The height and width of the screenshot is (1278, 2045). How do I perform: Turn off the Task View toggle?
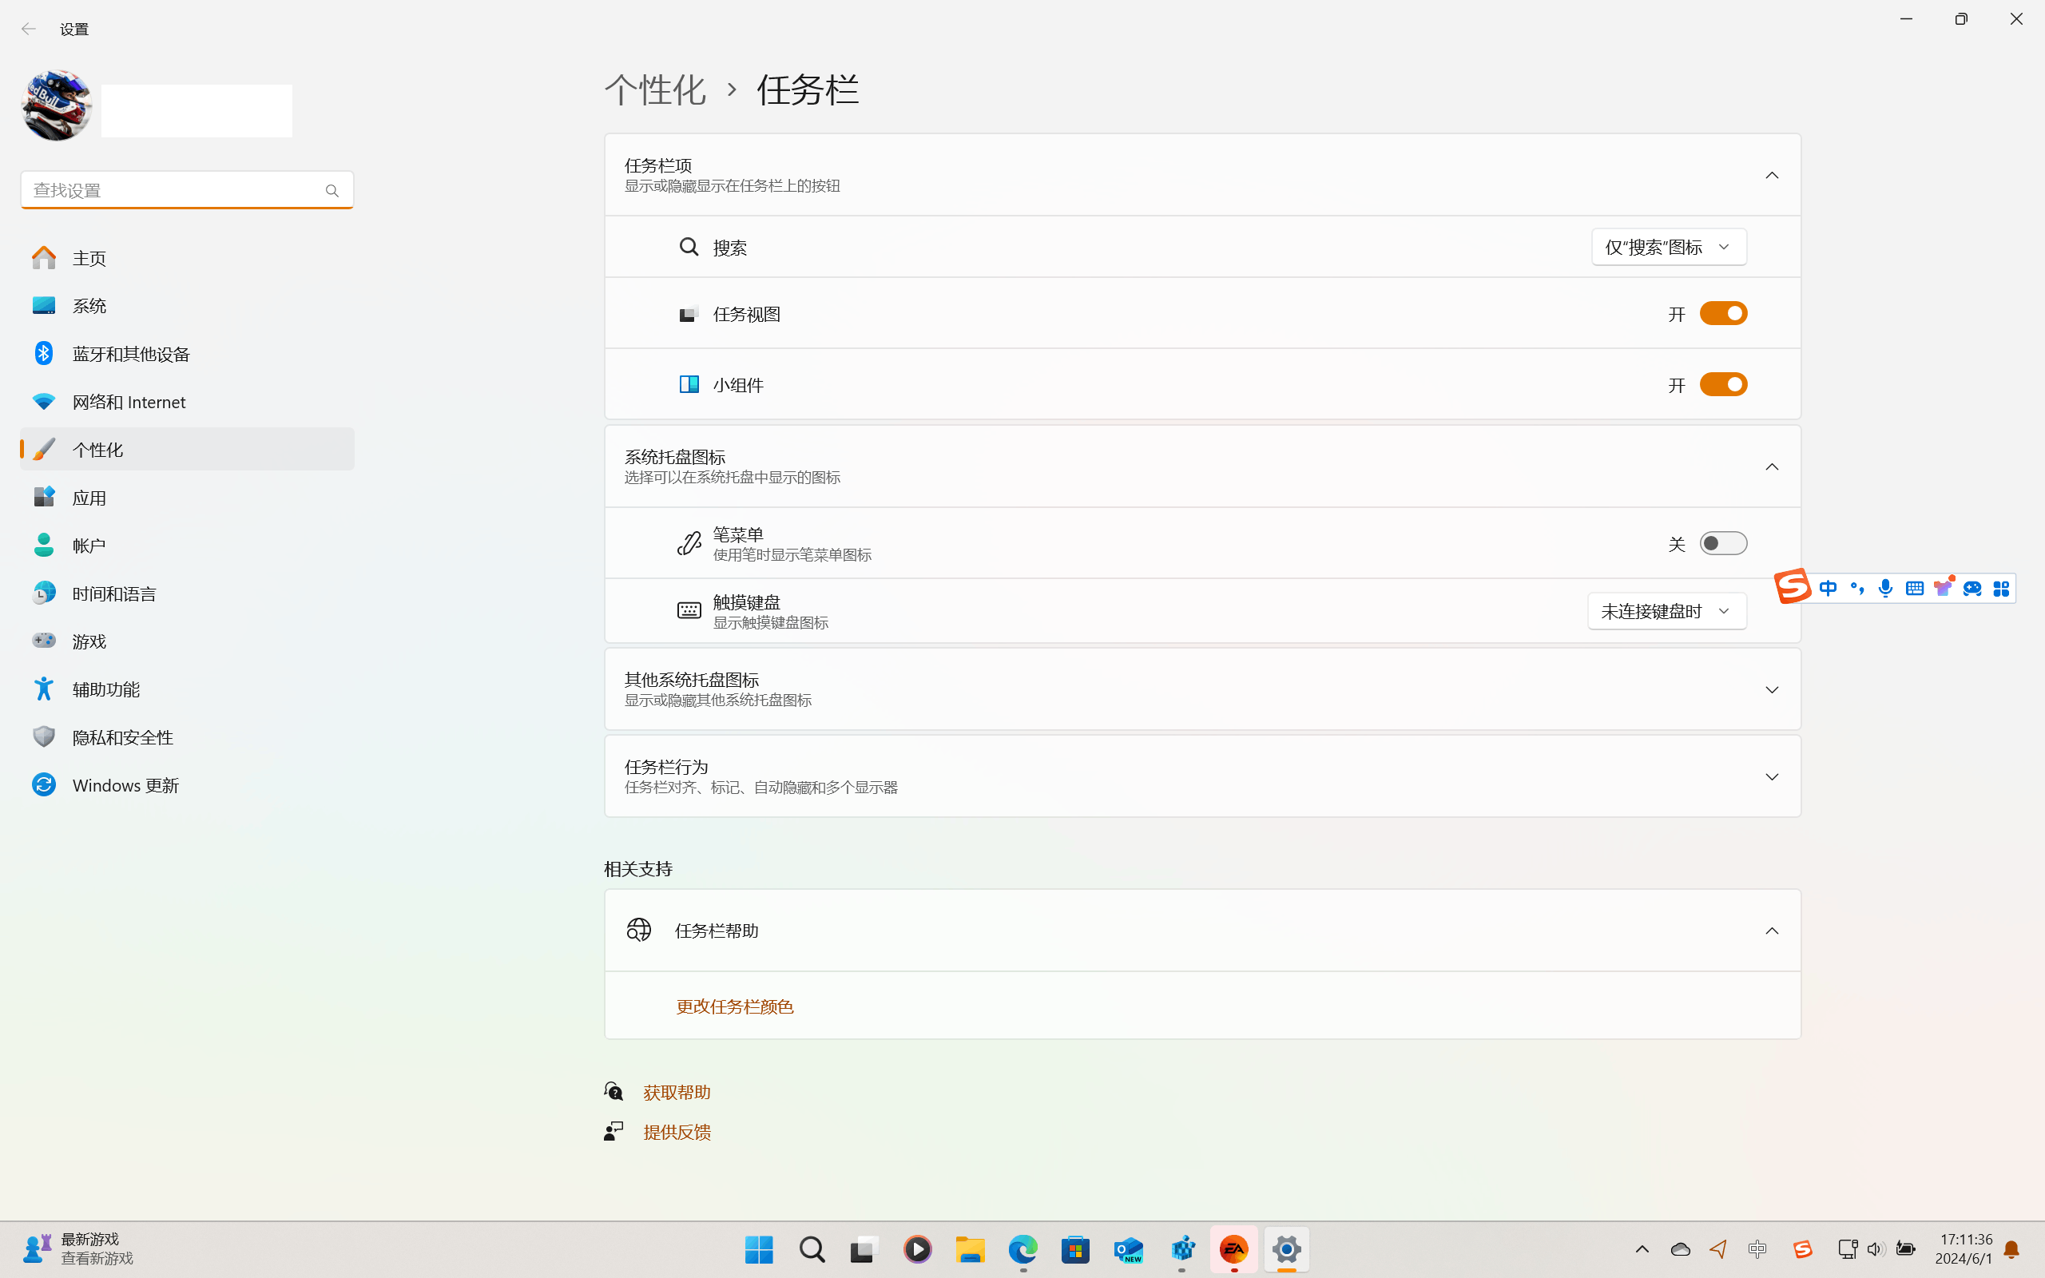pyautogui.click(x=1722, y=314)
